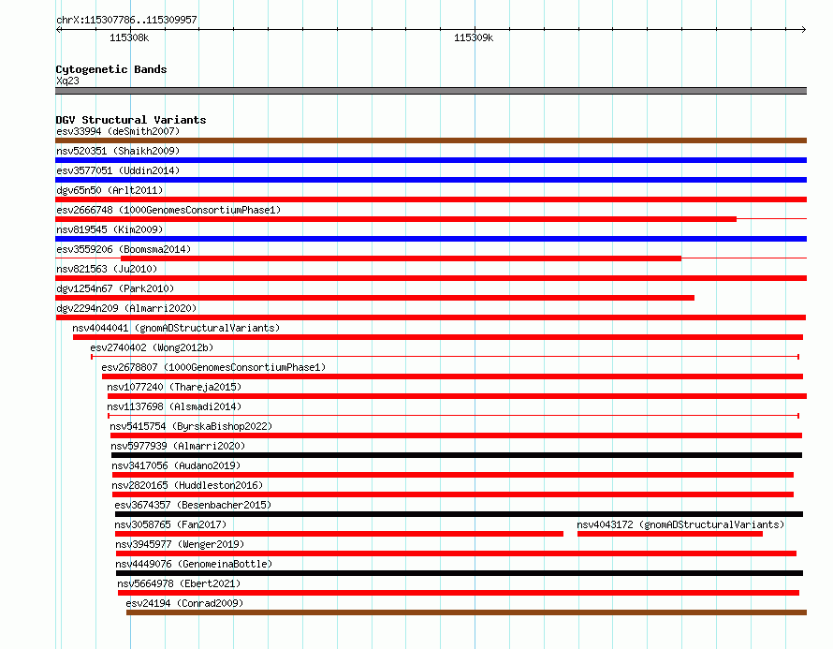Viewport: 833px width, 649px height.
Task: Click nsv3417056 (Audano2019) label
Action: coord(176,465)
